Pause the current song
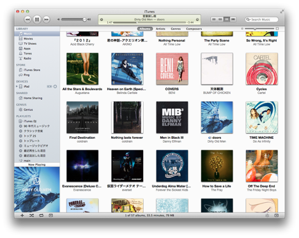The width and height of the screenshot is (299, 238). (37, 19)
